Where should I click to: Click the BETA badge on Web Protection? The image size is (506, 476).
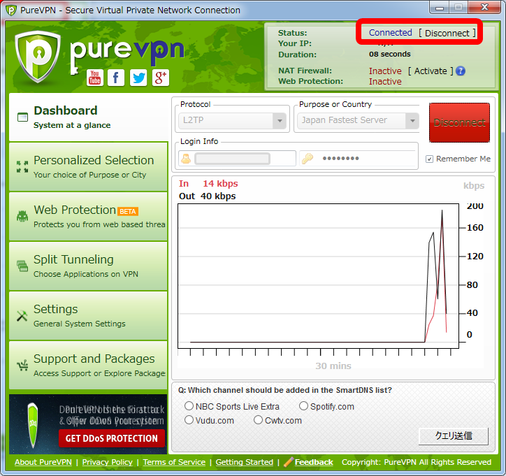click(128, 211)
